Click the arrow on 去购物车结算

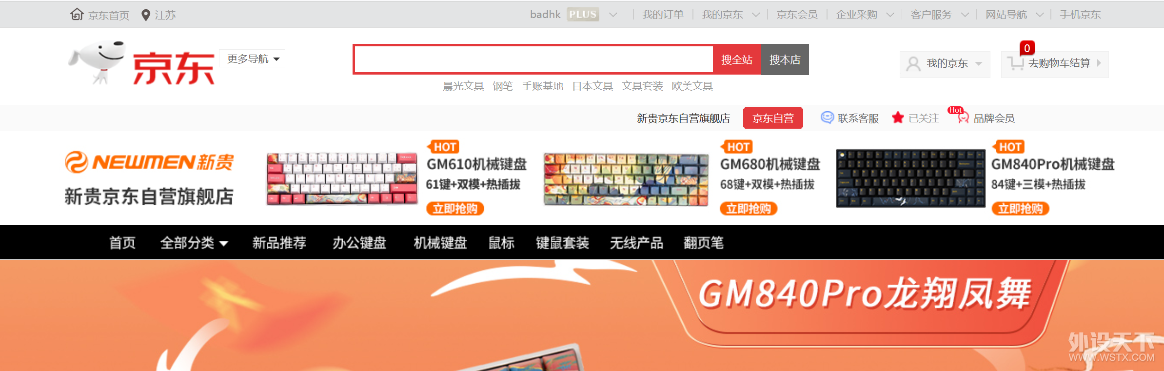[1099, 63]
